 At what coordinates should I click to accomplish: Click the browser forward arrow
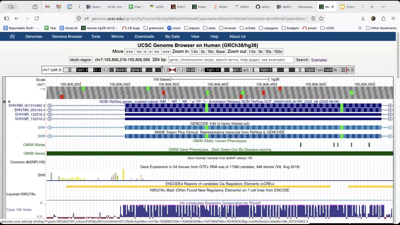pos(27,18)
